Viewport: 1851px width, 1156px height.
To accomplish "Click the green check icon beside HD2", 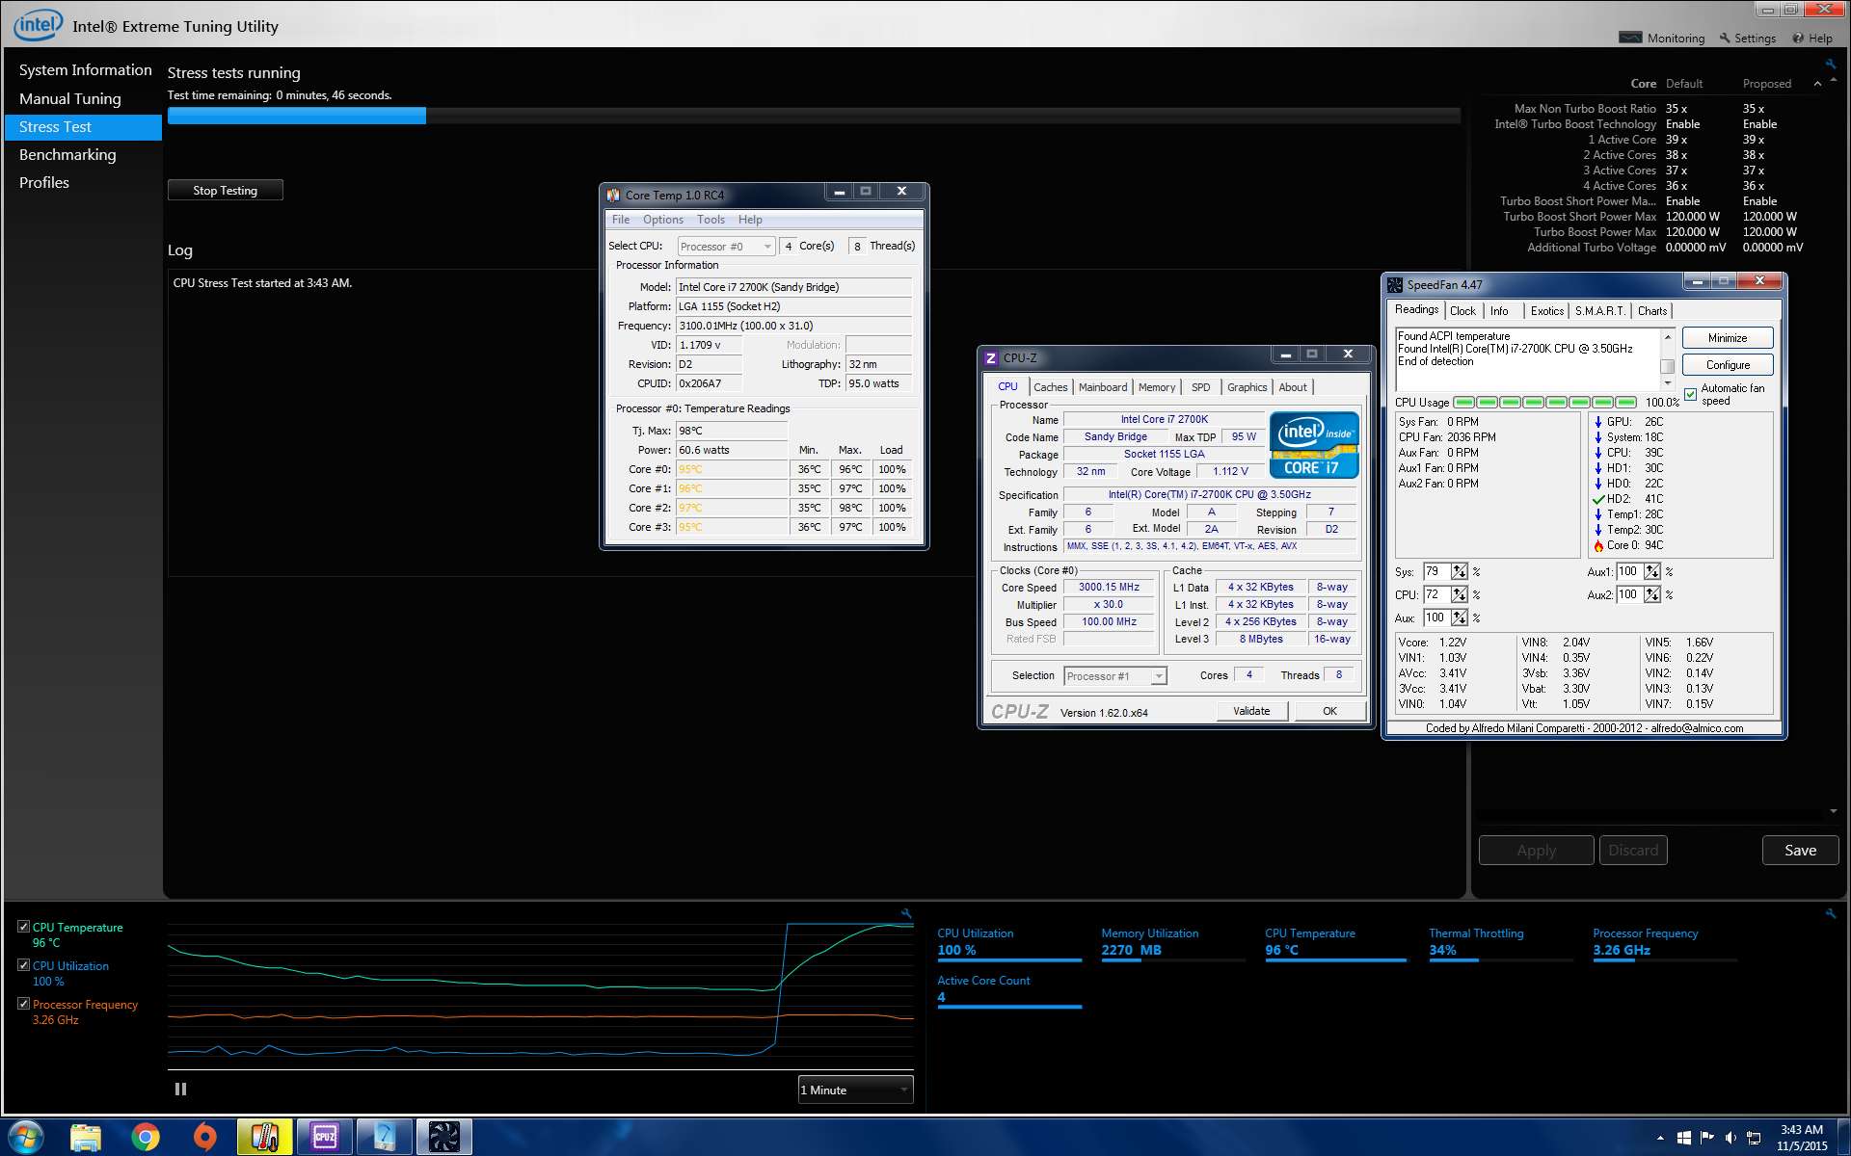I will (x=1597, y=499).
